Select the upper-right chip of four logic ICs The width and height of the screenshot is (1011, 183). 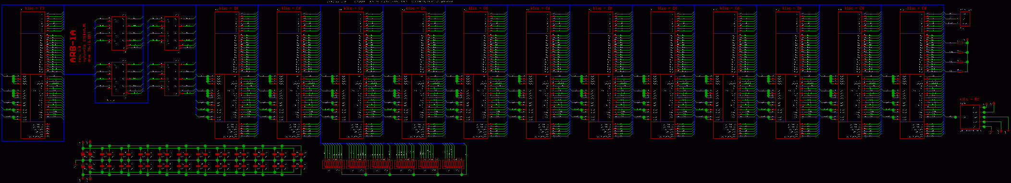(172, 33)
